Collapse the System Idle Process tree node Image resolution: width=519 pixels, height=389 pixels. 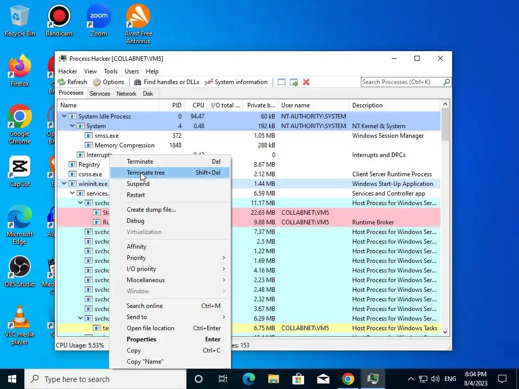(64, 116)
